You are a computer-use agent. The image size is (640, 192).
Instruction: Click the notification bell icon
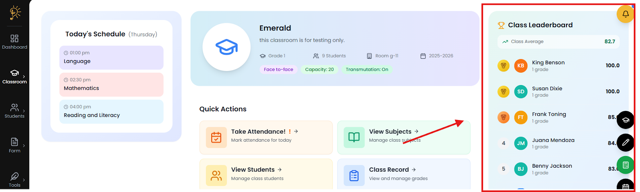pyautogui.click(x=625, y=14)
